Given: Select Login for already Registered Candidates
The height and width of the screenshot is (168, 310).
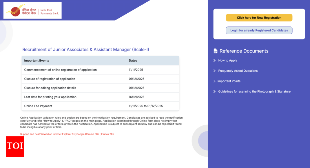Looking at the screenshot, I should (x=259, y=30).
